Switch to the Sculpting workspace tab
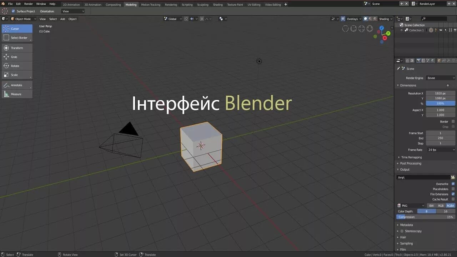The image size is (457, 257). click(203, 5)
